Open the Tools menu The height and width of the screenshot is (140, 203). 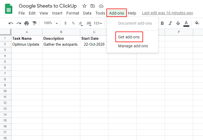pos(100,13)
